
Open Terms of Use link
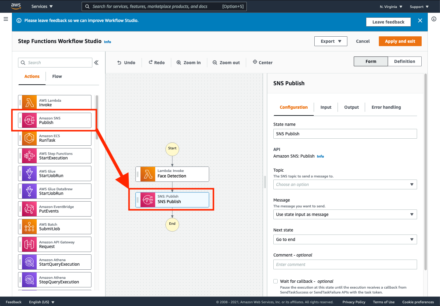[x=384, y=302]
